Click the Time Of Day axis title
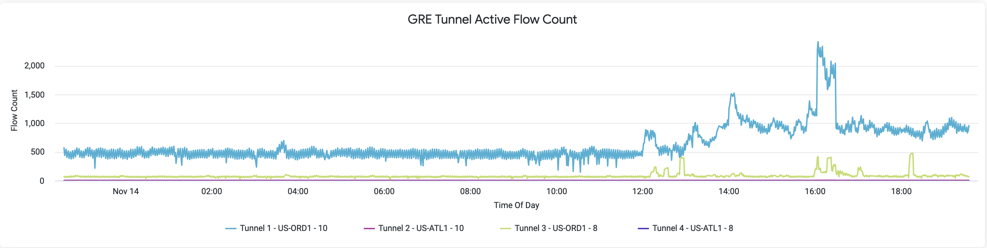 tap(516, 205)
